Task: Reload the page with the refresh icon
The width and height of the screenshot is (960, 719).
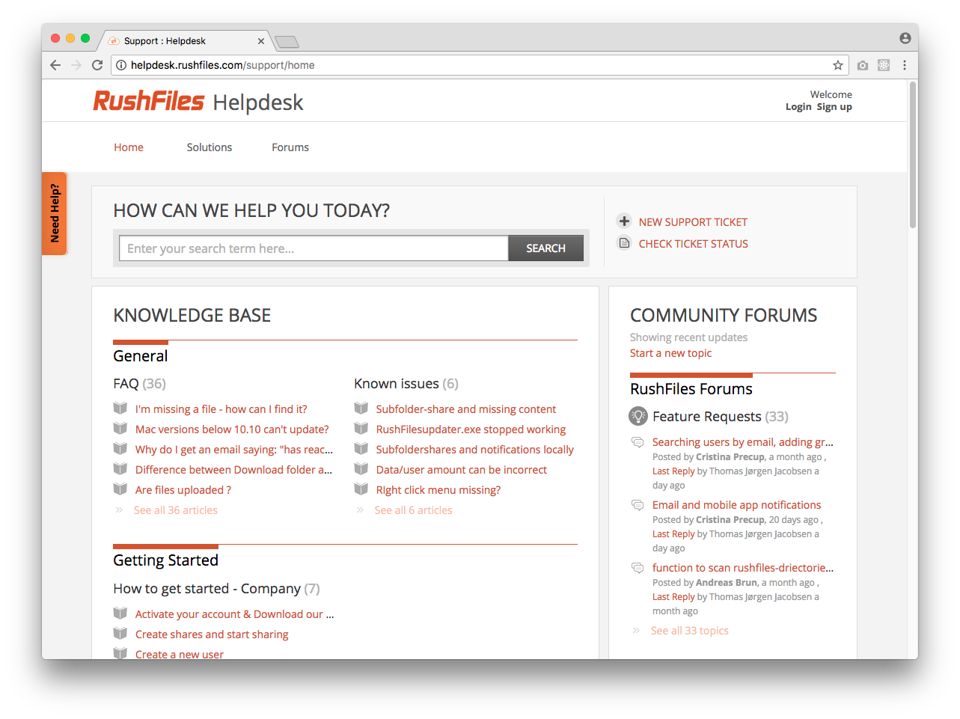Action: [97, 65]
